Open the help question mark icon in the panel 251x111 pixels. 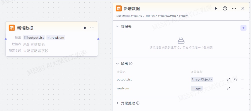[225, 8]
